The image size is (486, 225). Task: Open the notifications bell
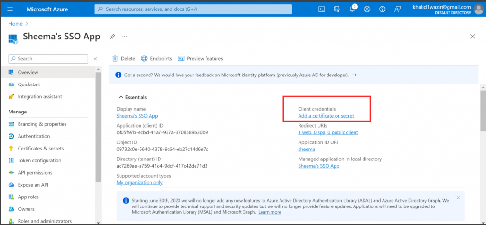click(x=352, y=9)
